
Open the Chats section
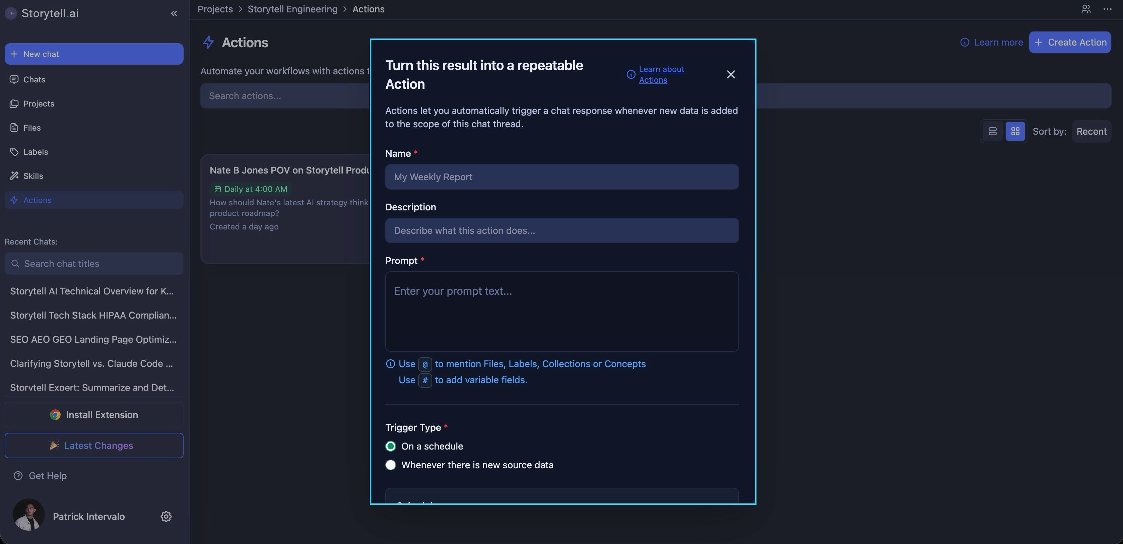(94, 79)
